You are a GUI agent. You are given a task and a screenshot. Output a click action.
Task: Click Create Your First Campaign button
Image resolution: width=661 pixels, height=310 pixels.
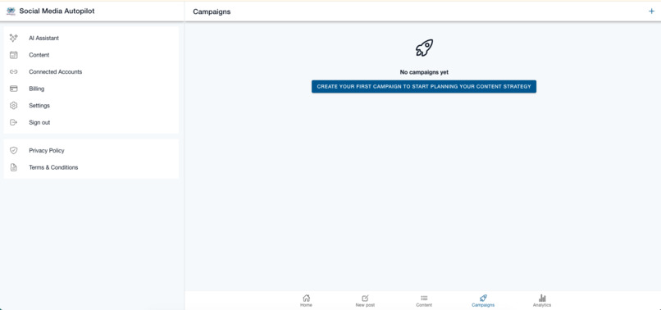[424, 86]
